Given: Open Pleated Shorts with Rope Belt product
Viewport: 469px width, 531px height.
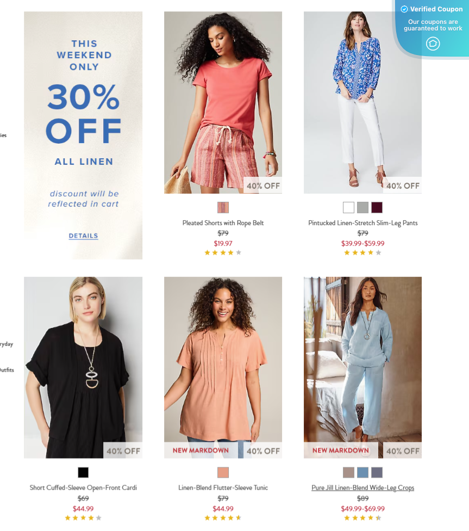Looking at the screenshot, I should pos(223,223).
